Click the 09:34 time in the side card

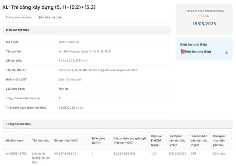point(204,16)
